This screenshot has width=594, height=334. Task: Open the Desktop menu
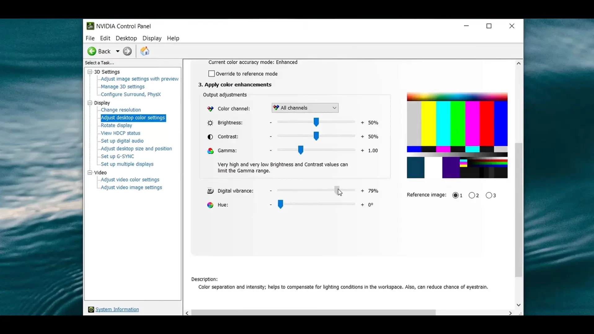126,38
